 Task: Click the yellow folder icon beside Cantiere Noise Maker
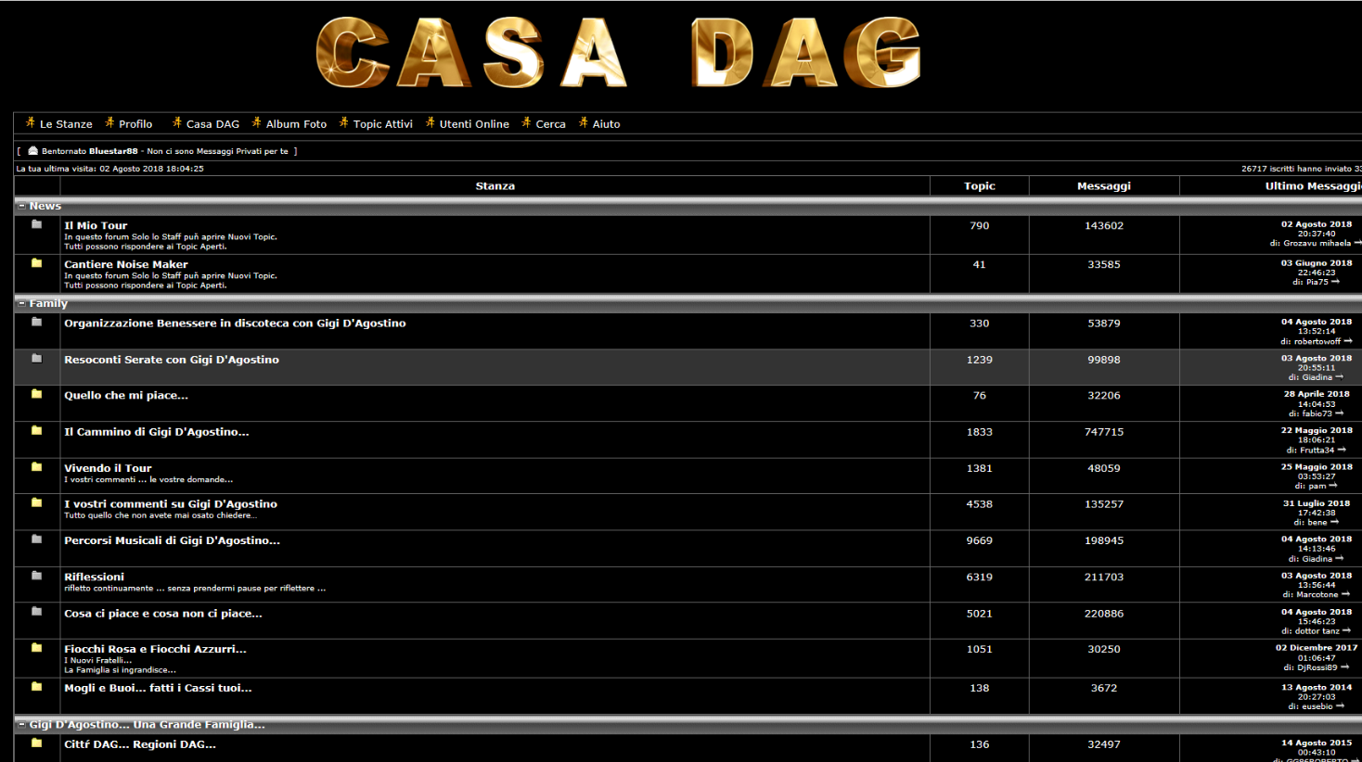click(37, 263)
